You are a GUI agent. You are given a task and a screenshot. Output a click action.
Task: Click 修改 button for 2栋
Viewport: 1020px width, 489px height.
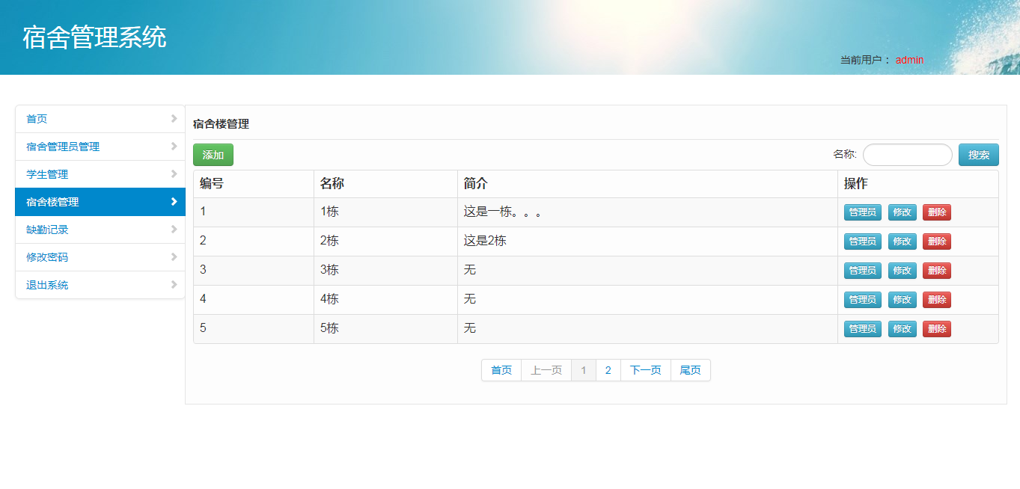pyautogui.click(x=903, y=242)
